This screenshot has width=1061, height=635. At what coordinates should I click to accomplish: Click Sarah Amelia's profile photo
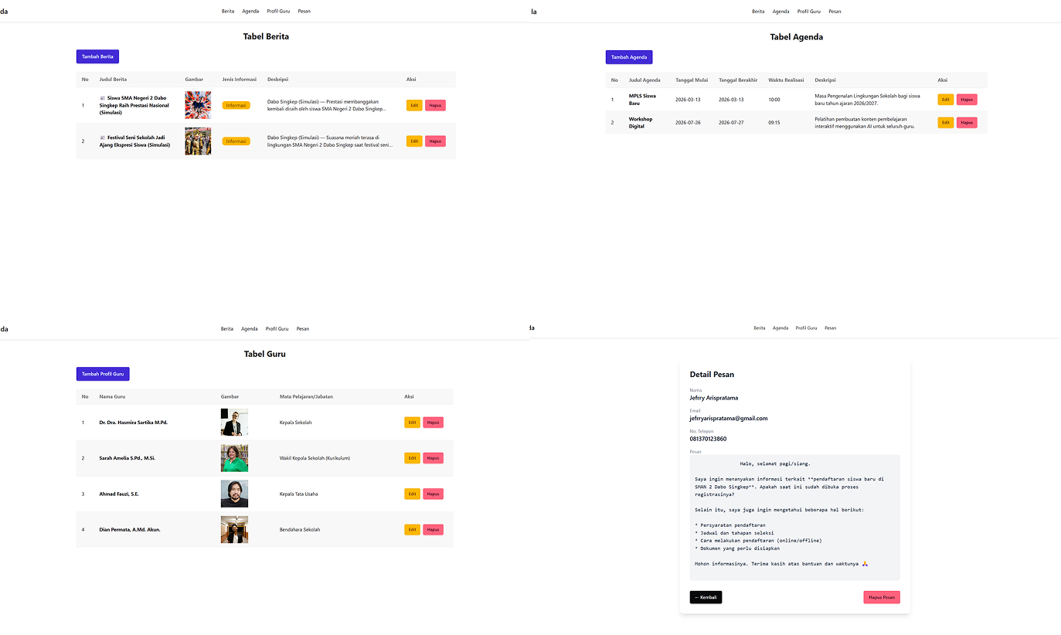[234, 458]
